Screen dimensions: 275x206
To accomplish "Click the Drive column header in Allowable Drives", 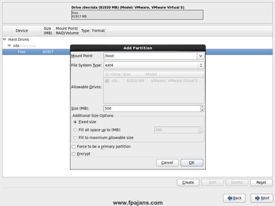I will 116,74.
